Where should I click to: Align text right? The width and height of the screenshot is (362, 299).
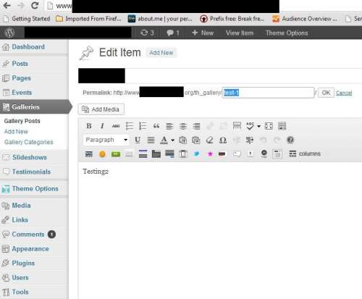pyautogui.click(x=197, y=126)
